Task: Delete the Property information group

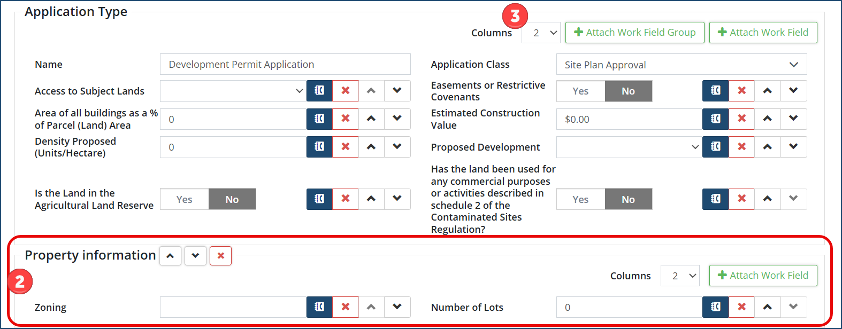Action: [220, 256]
